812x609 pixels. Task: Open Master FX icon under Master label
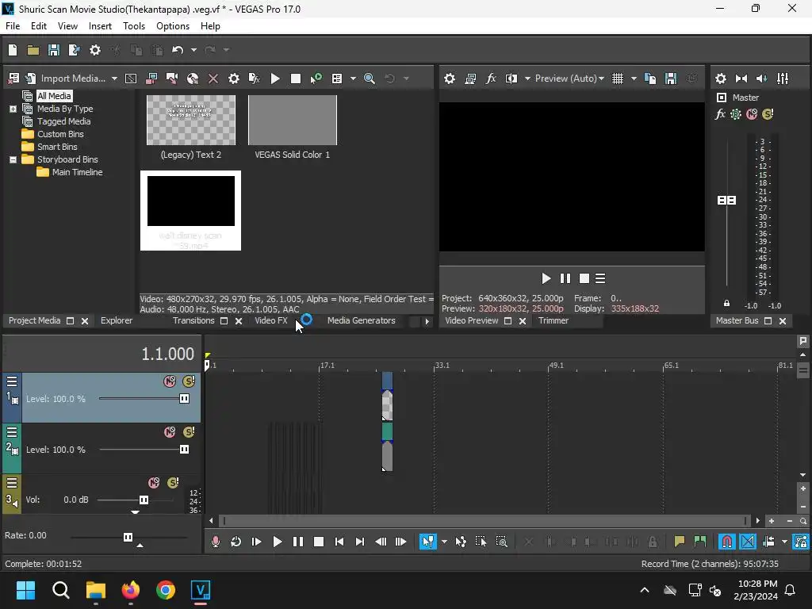pyautogui.click(x=720, y=114)
